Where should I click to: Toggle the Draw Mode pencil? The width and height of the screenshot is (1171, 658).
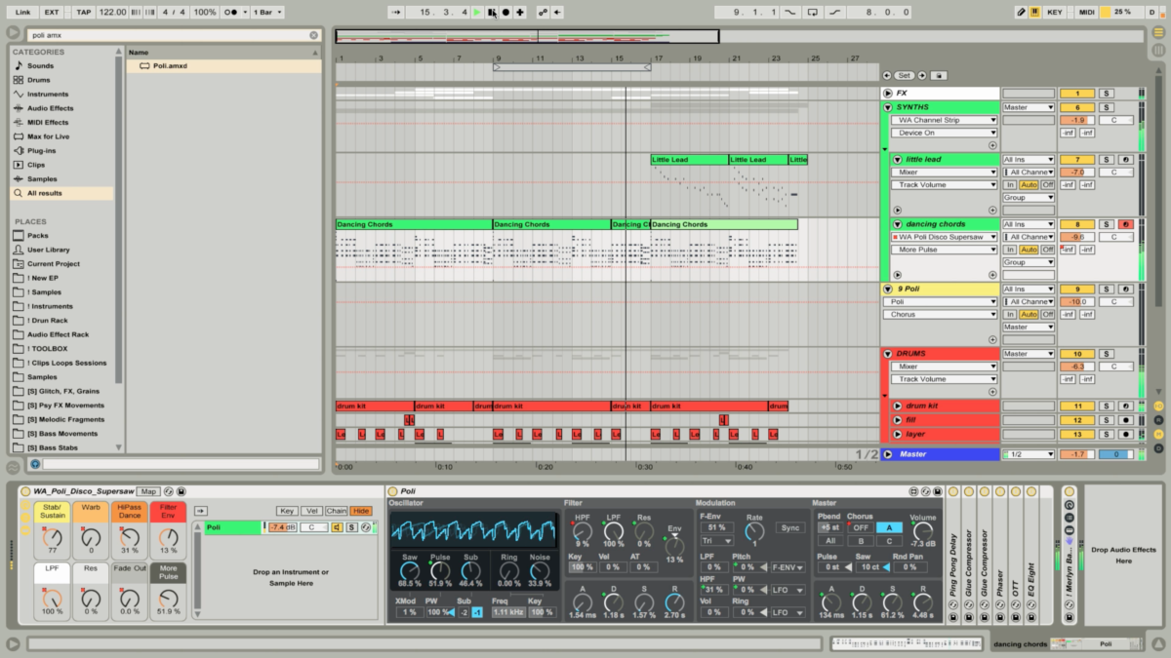pos(1021,12)
